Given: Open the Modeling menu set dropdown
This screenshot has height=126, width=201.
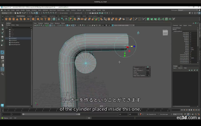Looking at the screenshot, I should (x=7, y=13).
